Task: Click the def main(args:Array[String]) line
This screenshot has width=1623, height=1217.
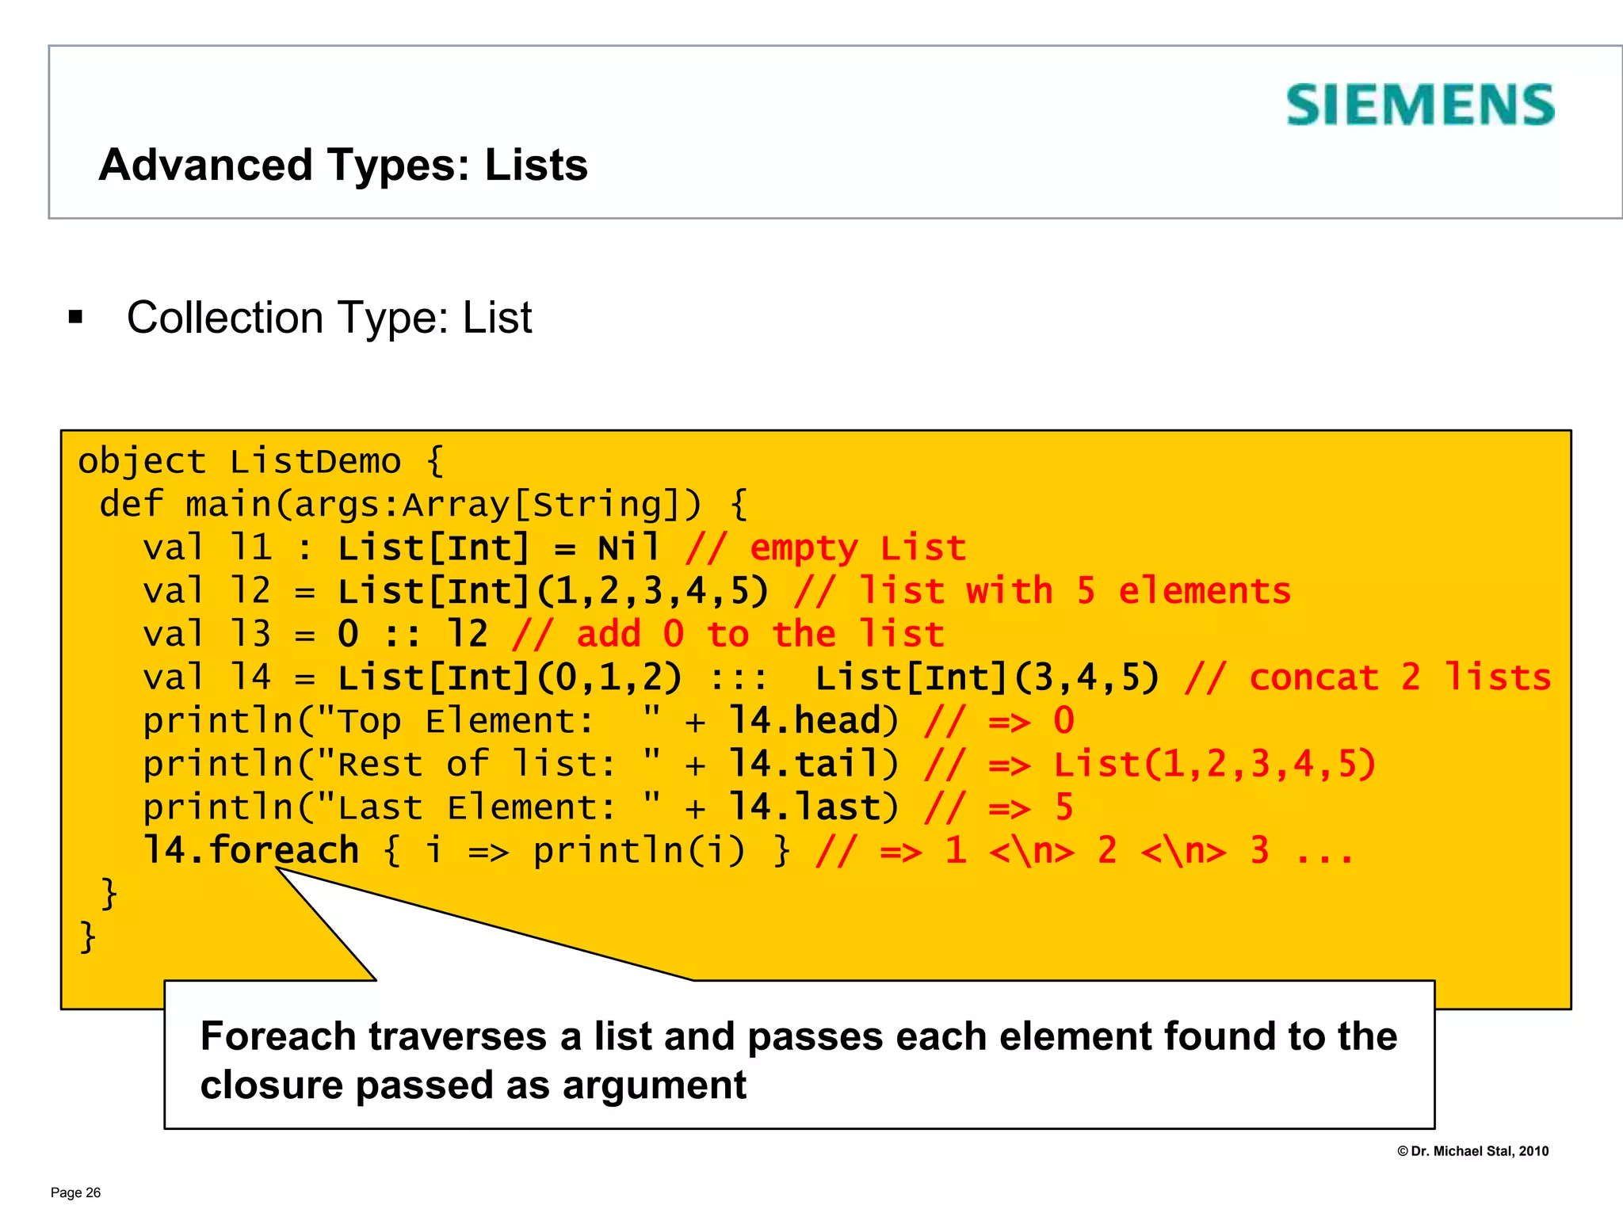Action: (422, 505)
